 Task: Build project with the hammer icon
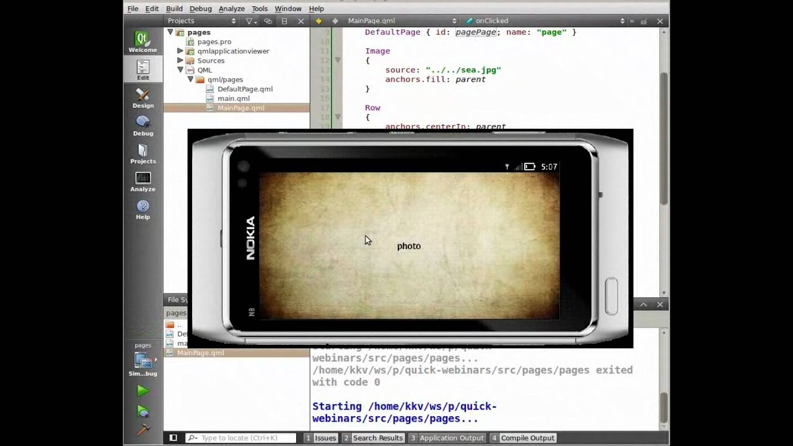click(143, 429)
